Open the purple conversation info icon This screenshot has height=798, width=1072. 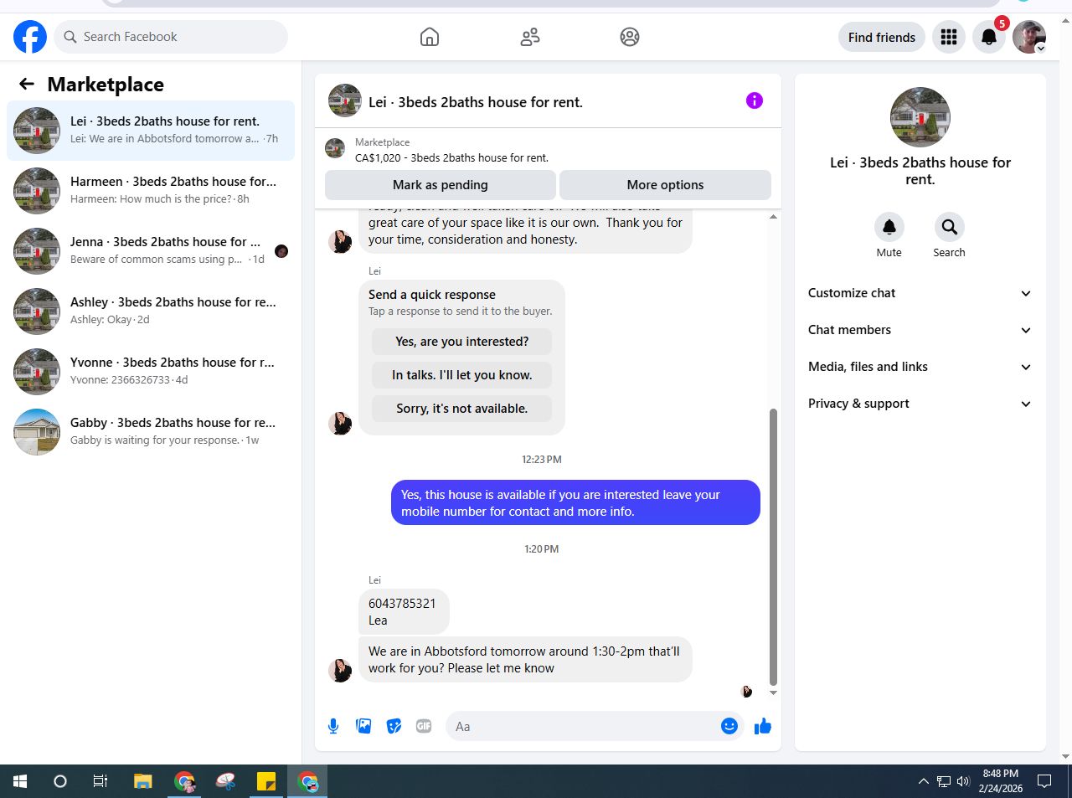(755, 100)
